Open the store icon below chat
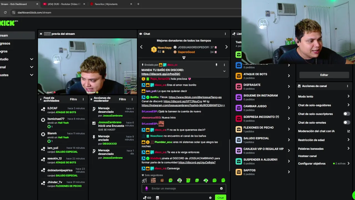 tap(158, 198)
